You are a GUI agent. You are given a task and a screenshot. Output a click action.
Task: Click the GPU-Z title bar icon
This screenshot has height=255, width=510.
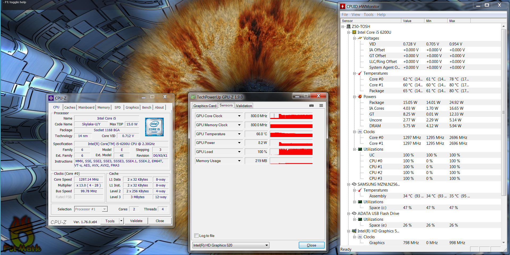(x=193, y=97)
